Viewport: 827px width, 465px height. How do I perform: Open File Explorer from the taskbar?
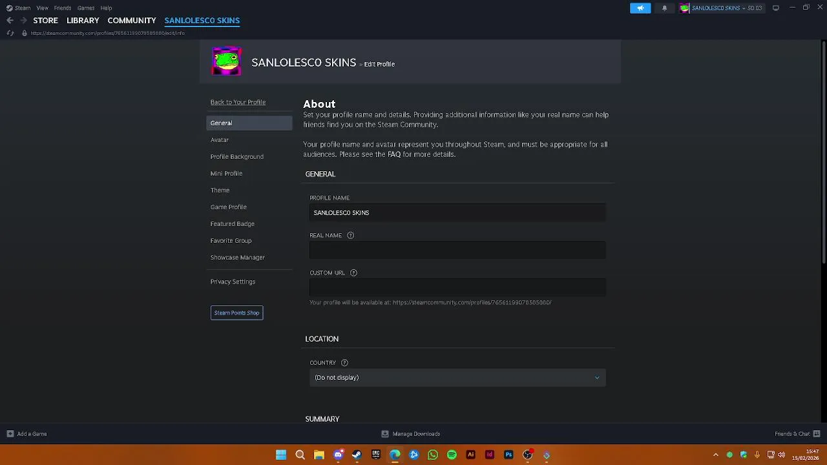(x=319, y=455)
